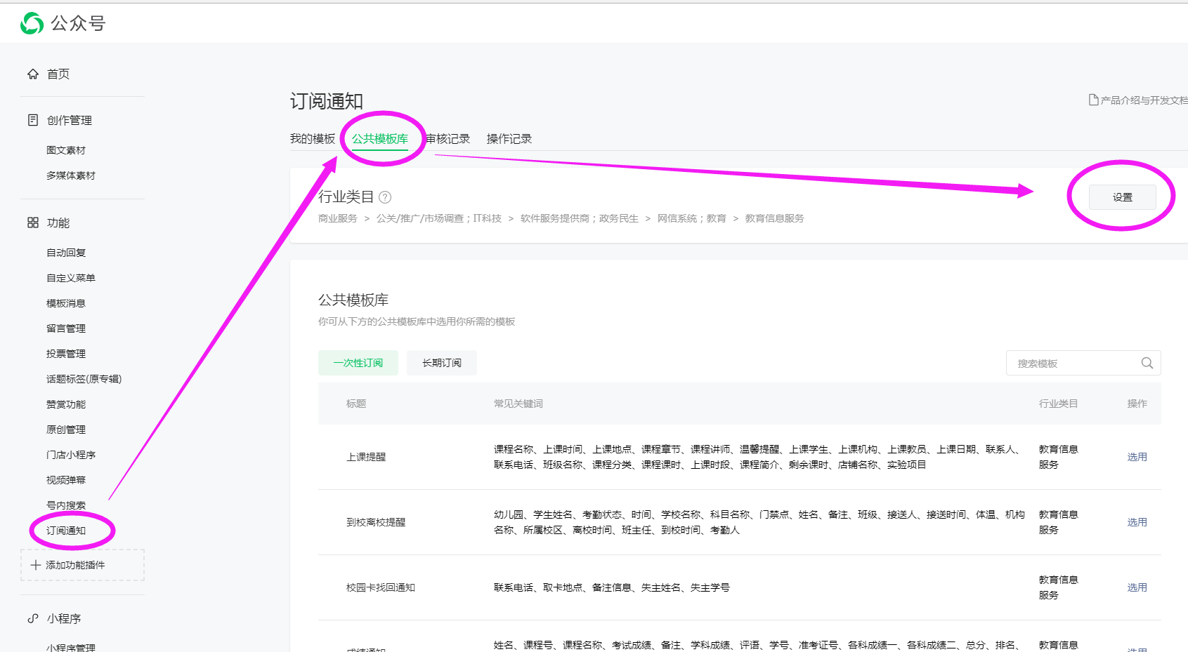Click 选用 for 到校离校提醒 template
Viewport: 1188px width, 652px height.
(1137, 522)
